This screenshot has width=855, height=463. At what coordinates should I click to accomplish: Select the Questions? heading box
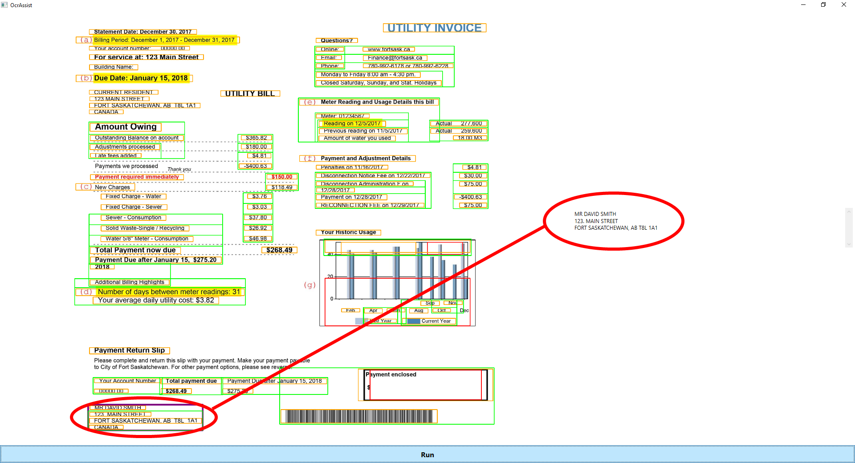[x=337, y=41]
